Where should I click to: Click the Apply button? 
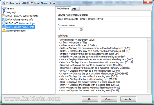pyautogui.click(x=128, y=99)
